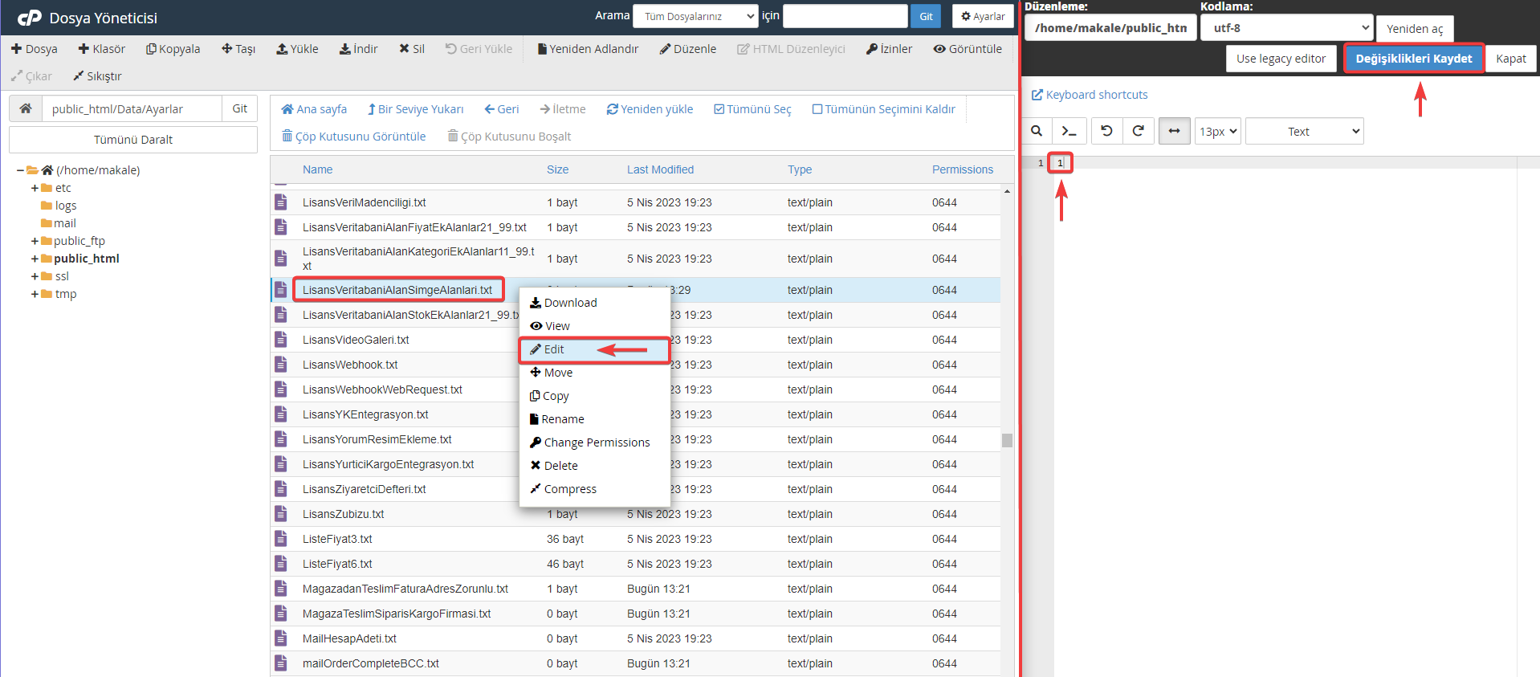Expand the etc folder in tree
Image resolution: width=1540 pixels, height=677 pixels.
(35, 188)
